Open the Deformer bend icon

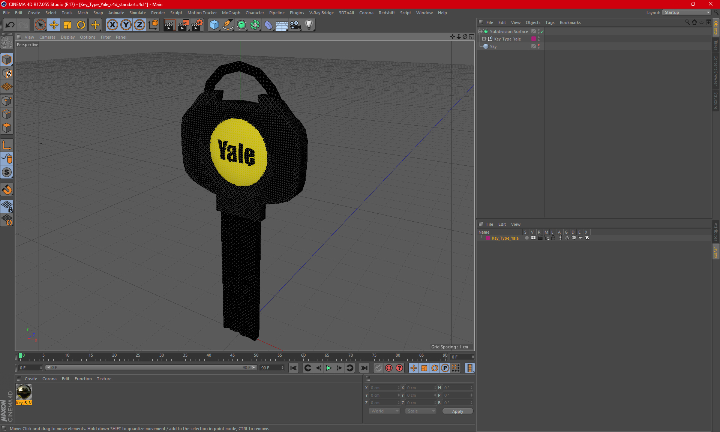click(268, 25)
